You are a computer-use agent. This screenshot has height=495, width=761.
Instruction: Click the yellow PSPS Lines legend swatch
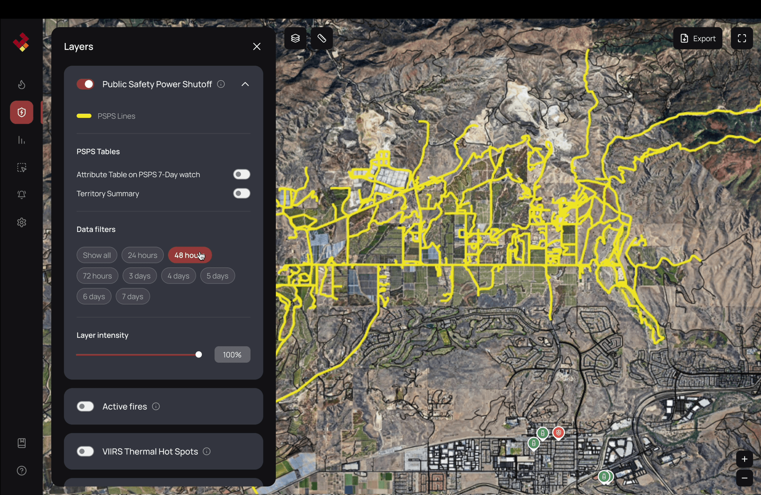[x=84, y=116]
